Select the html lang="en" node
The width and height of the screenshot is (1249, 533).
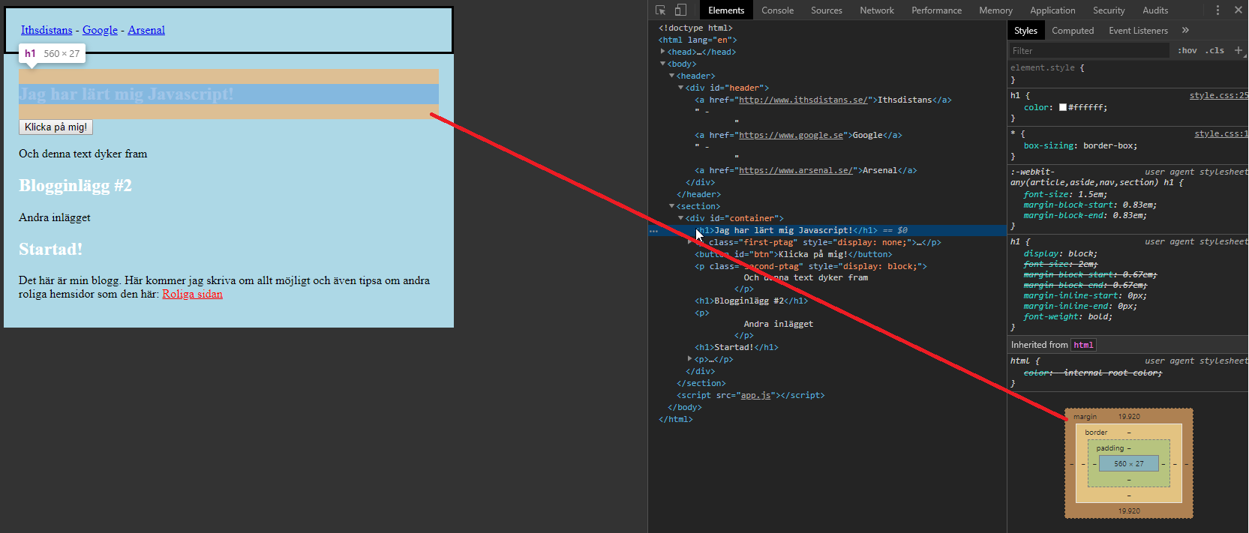click(x=698, y=40)
